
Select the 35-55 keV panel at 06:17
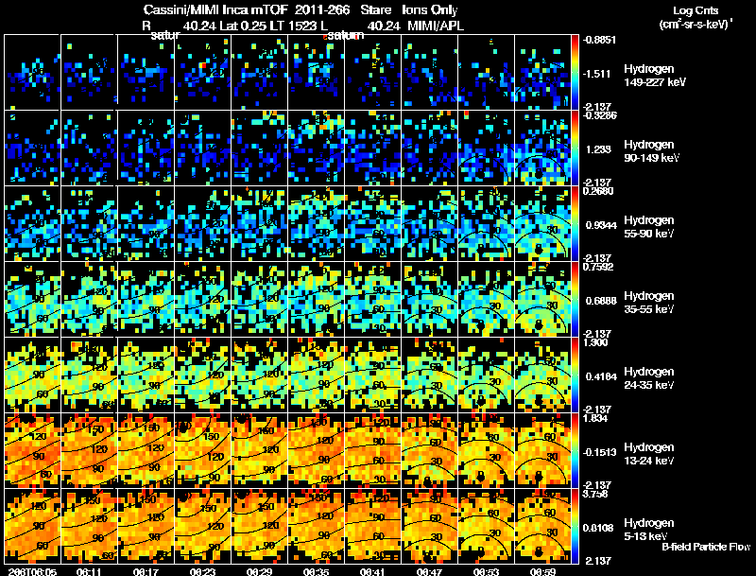coord(146,300)
